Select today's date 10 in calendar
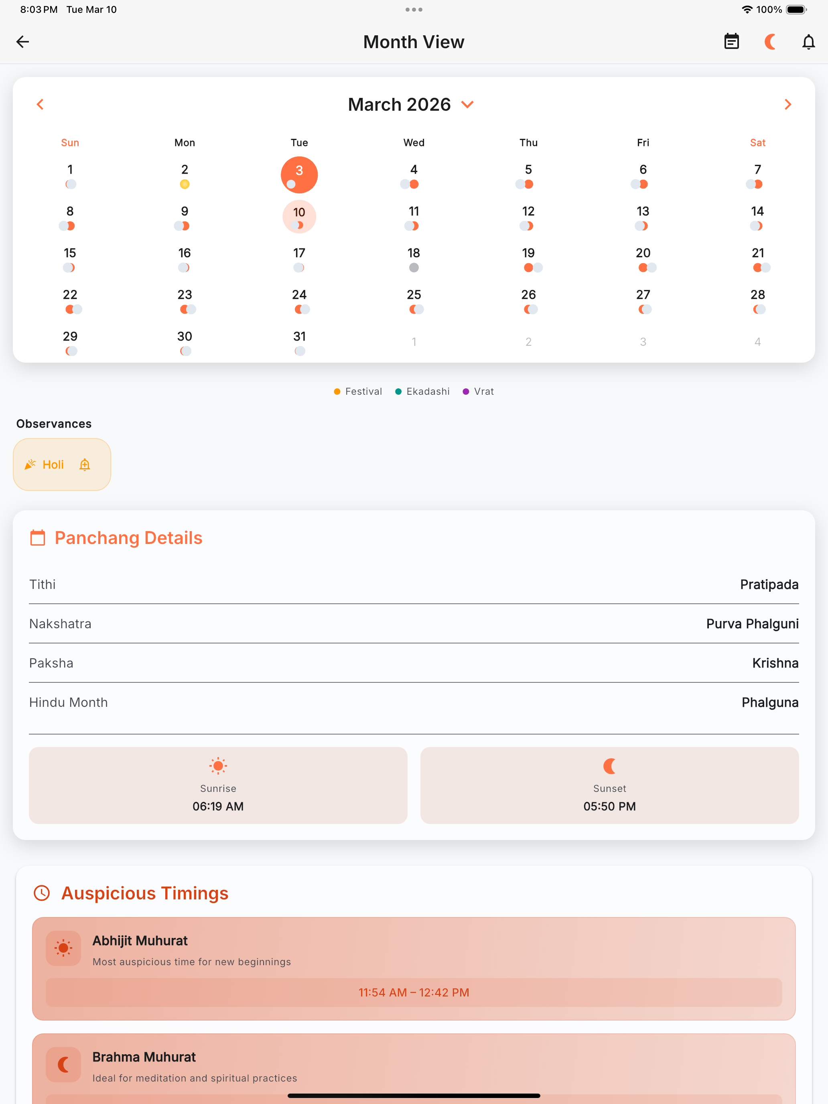Viewport: 828px width, 1104px height. click(299, 217)
